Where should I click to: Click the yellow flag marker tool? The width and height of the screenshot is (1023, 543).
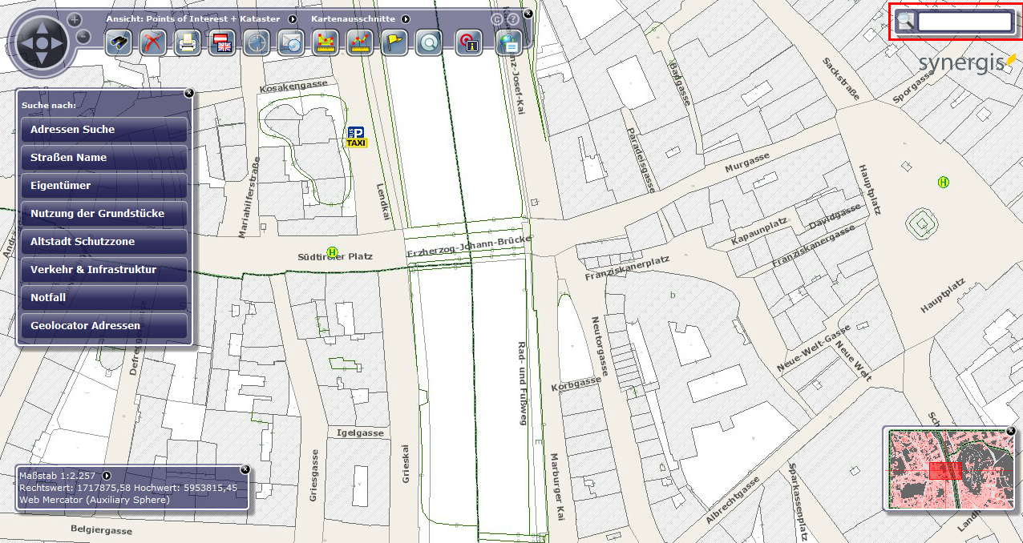pyautogui.click(x=394, y=42)
